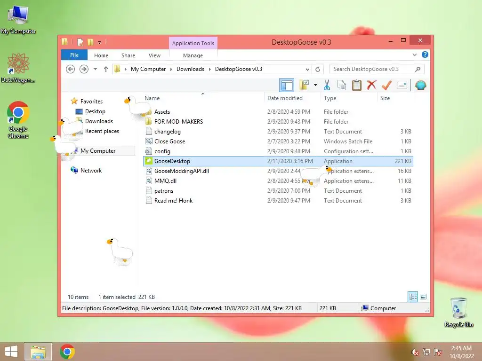The height and width of the screenshot is (361, 482).
Task: Click the Windows Start button
Action: pos(11,352)
